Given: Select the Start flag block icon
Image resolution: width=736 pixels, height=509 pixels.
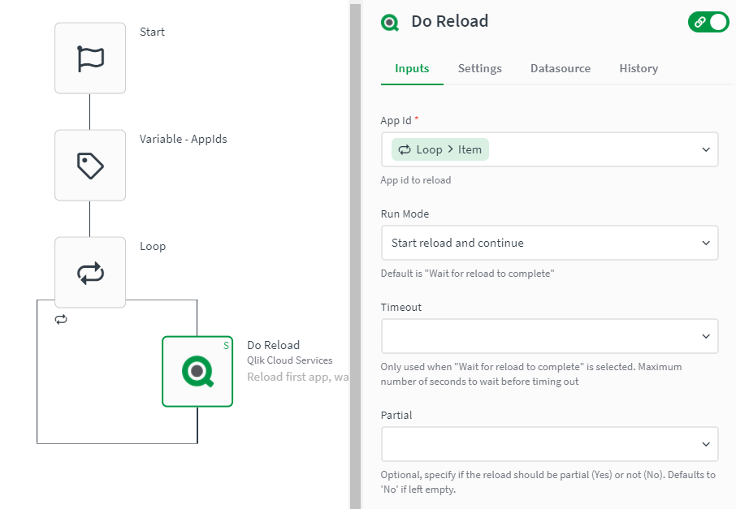Looking at the screenshot, I should tap(90, 58).
